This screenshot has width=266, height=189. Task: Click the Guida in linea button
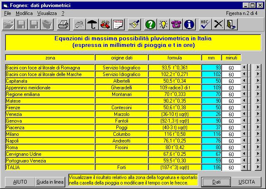point(49,182)
